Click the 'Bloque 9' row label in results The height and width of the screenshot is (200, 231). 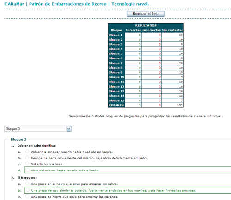pyautogui.click(x=115, y=72)
